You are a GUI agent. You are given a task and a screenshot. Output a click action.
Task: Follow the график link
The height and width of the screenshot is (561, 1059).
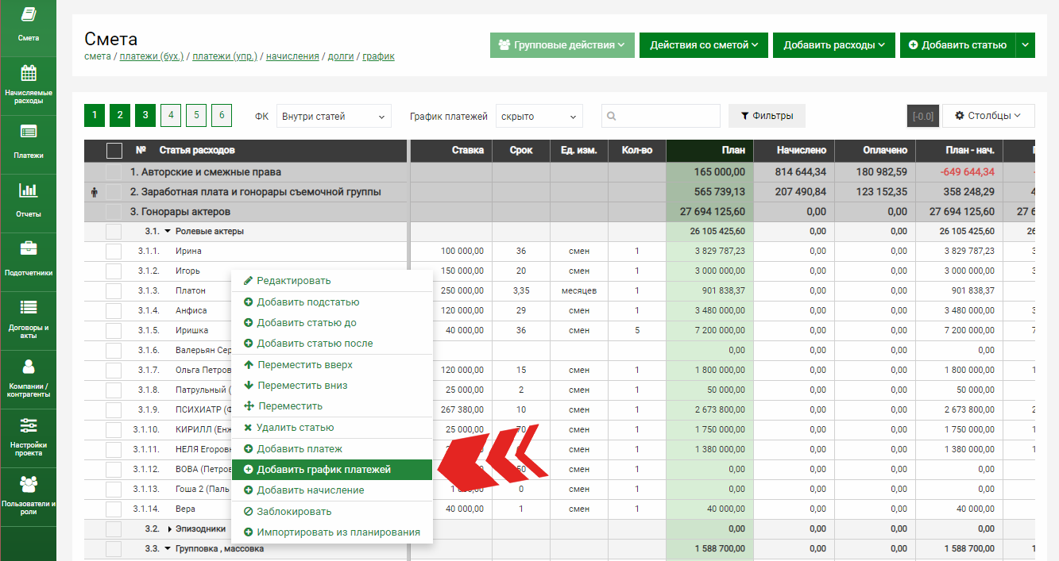point(379,56)
